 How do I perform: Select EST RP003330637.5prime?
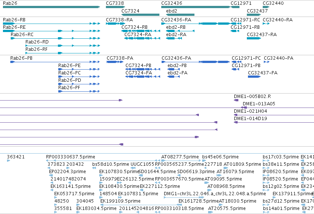click(x=103, y=161)
